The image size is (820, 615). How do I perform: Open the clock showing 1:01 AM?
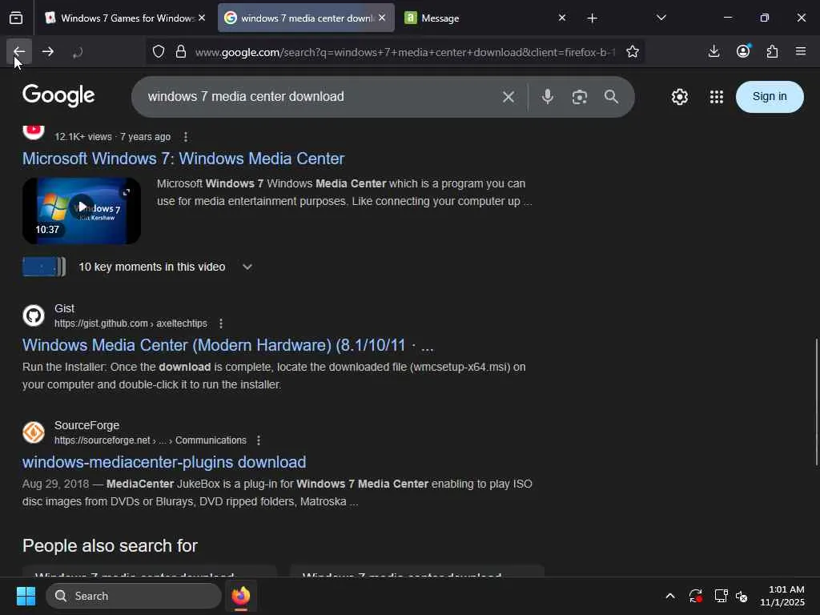coord(782,596)
